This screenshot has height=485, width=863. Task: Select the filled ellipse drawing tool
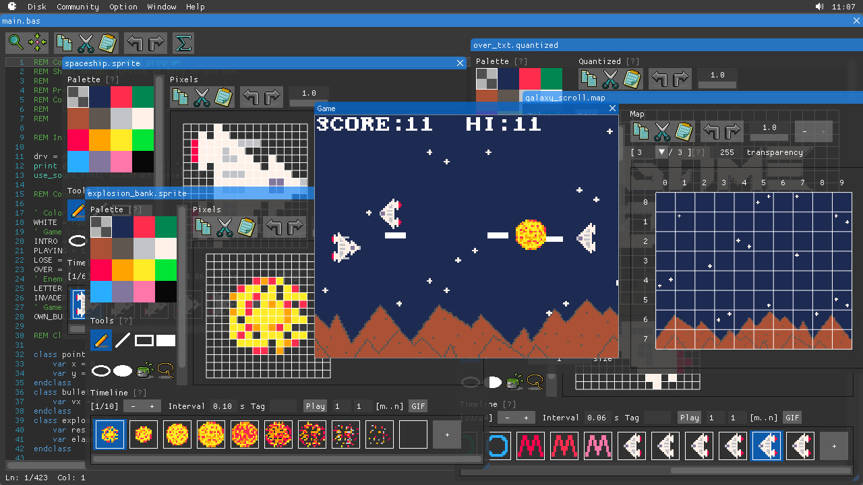(123, 370)
